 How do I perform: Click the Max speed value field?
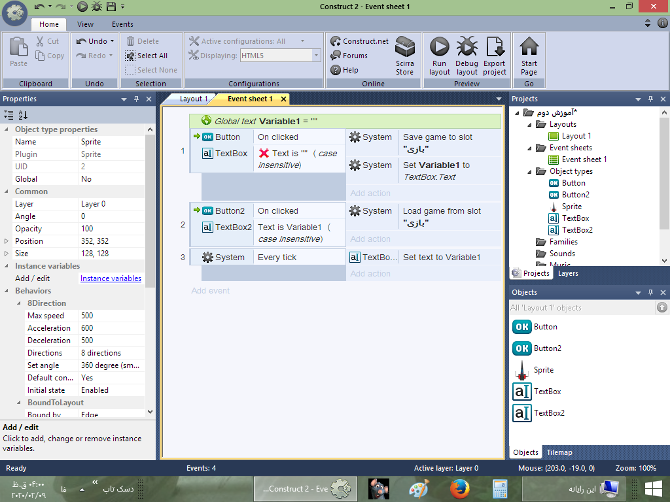(113, 316)
